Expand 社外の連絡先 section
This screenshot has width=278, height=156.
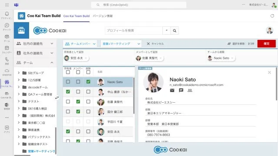[35, 53]
